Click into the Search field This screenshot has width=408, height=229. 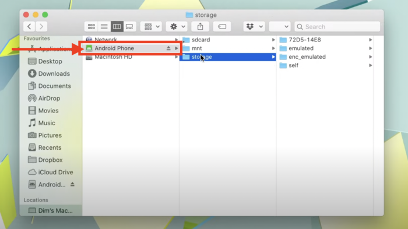point(337,27)
